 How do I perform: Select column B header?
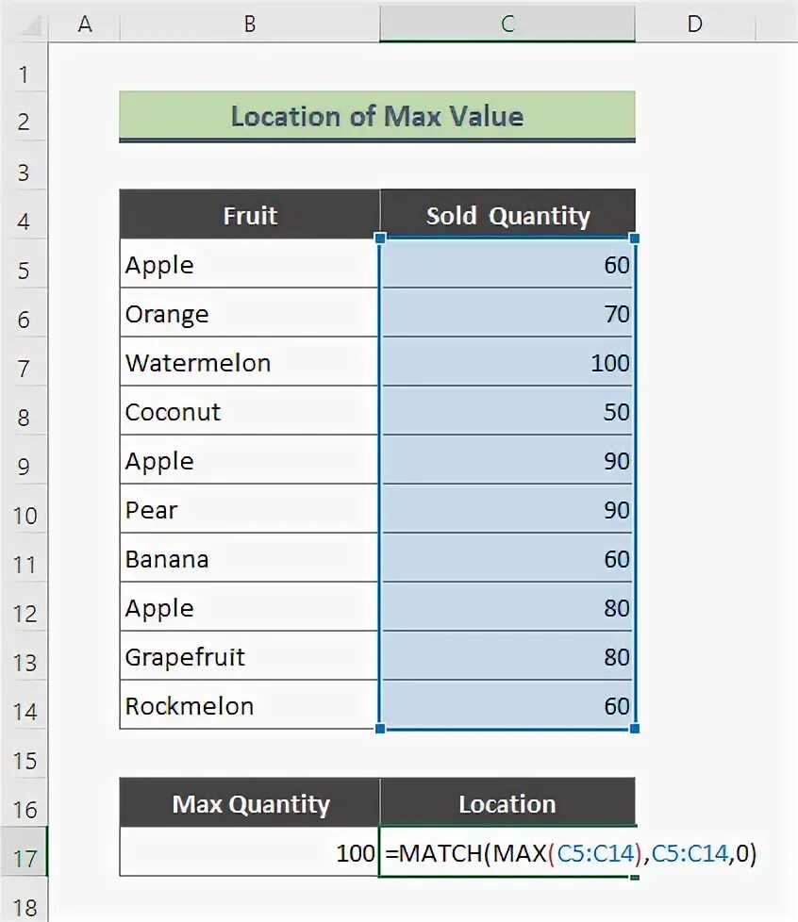click(250, 24)
